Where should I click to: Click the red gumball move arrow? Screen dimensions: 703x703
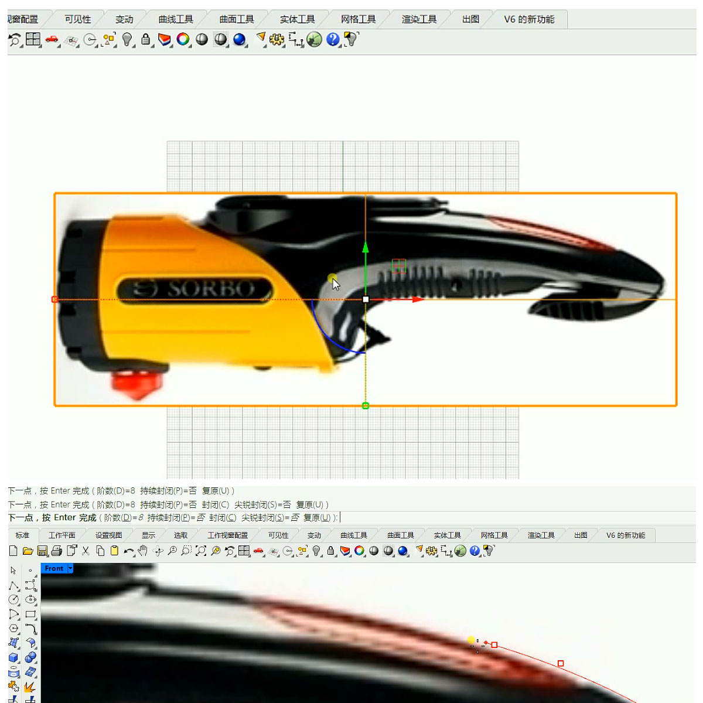click(417, 299)
